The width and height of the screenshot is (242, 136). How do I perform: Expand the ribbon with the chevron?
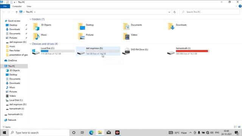tap(236, 6)
